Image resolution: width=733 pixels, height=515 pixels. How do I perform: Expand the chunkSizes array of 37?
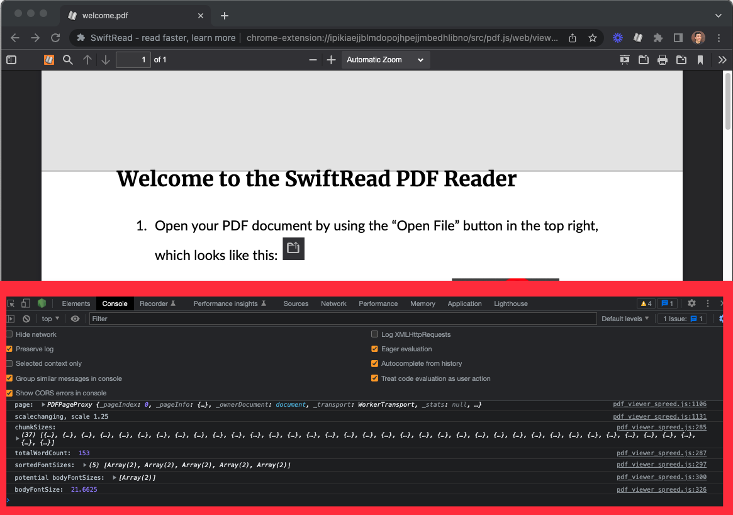point(17,438)
